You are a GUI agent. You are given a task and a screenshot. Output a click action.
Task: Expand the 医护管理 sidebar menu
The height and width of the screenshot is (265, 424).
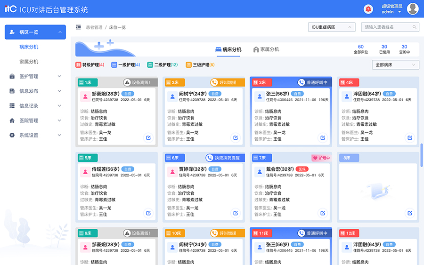click(x=35, y=76)
